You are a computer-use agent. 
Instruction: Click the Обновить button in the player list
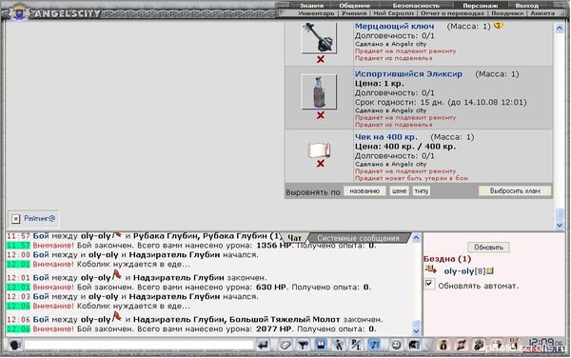pyautogui.click(x=488, y=248)
